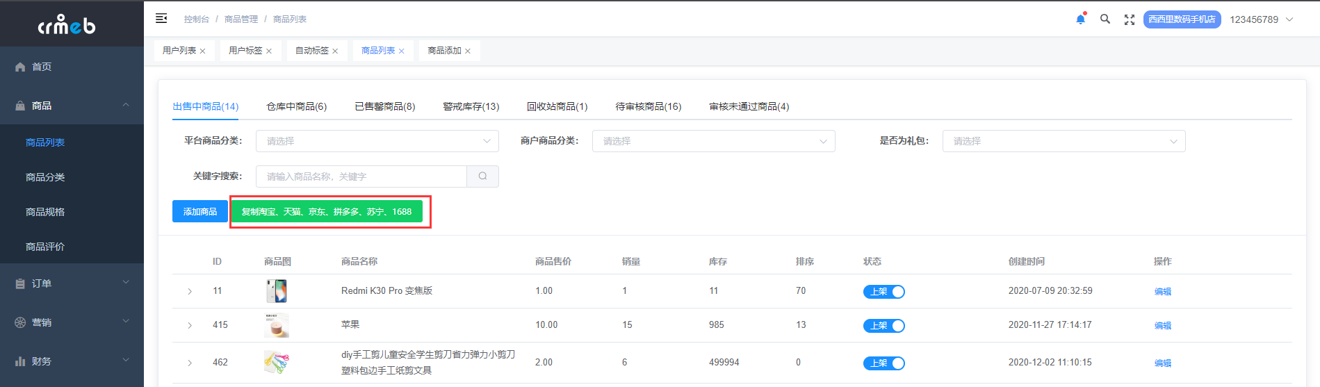The image size is (1320, 387).
Task: Open 商品评价 in sidebar
Action: tap(45, 247)
